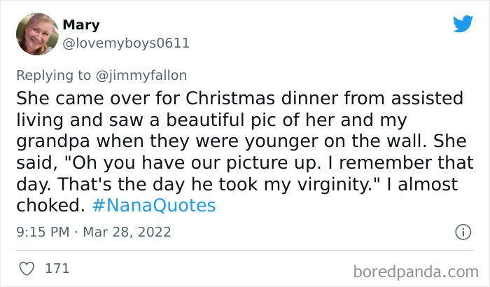Open the #NanaQuotes hashtag
Viewport: 490px width, 287px height.
click(x=155, y=205)
